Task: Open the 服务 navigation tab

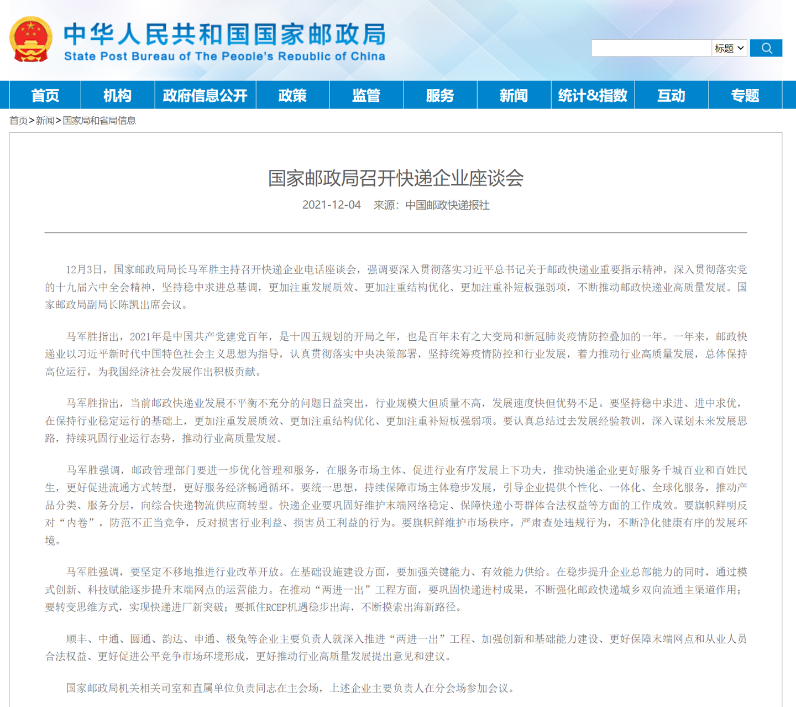Action: 440,95
